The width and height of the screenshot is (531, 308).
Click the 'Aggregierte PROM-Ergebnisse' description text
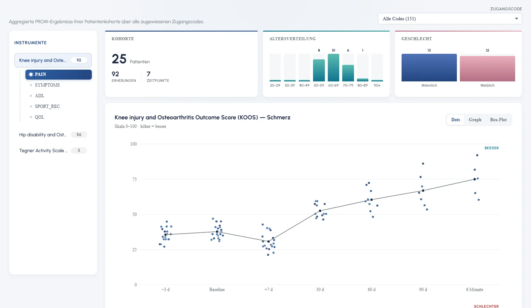click(x=107, y=22)
